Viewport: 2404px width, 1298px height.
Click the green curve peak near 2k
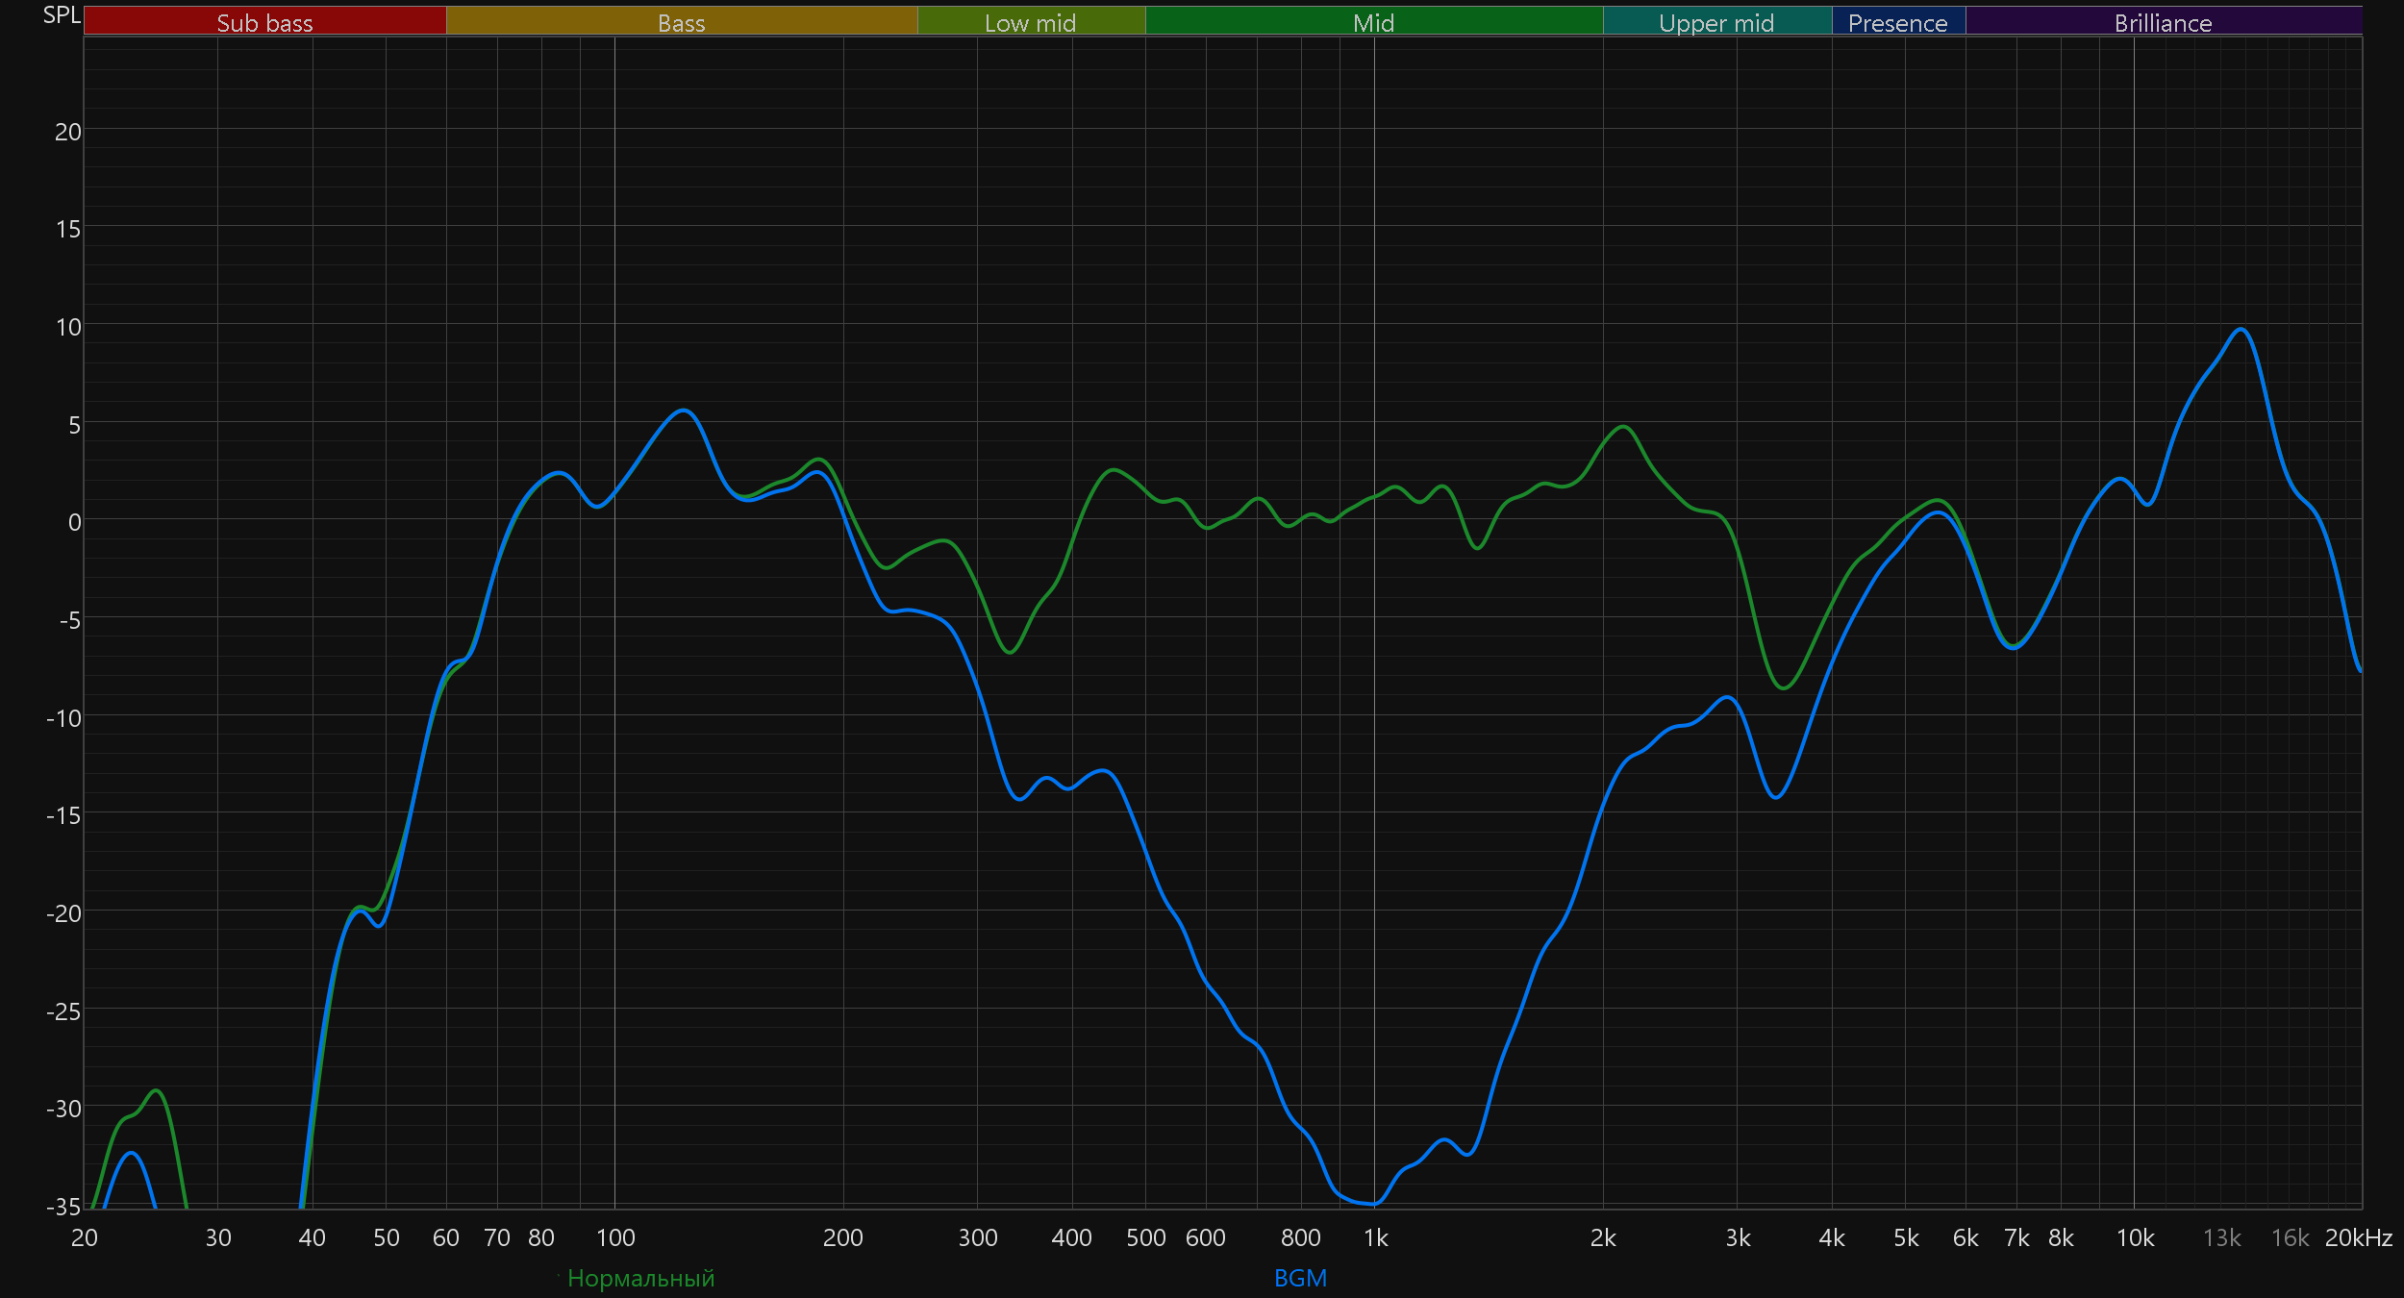[1623, 427]
